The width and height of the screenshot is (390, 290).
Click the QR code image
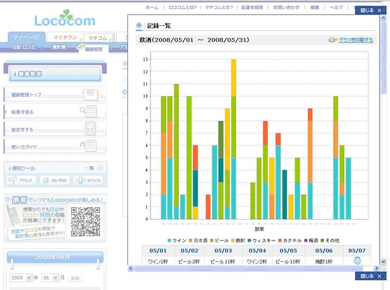(85, 222)
